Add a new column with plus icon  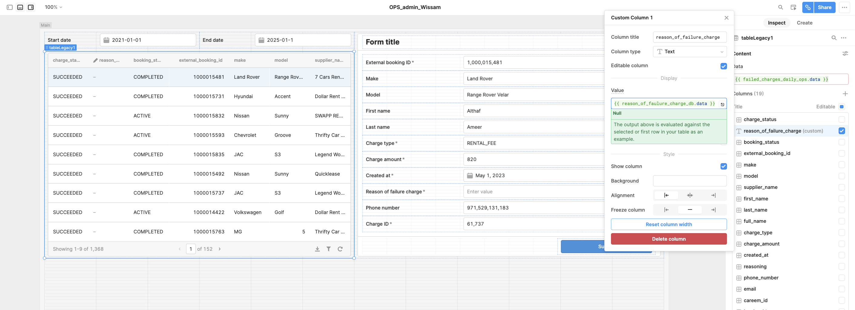(x=845, y=94)
